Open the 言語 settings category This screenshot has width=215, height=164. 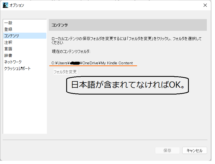(x=8, y=49)
